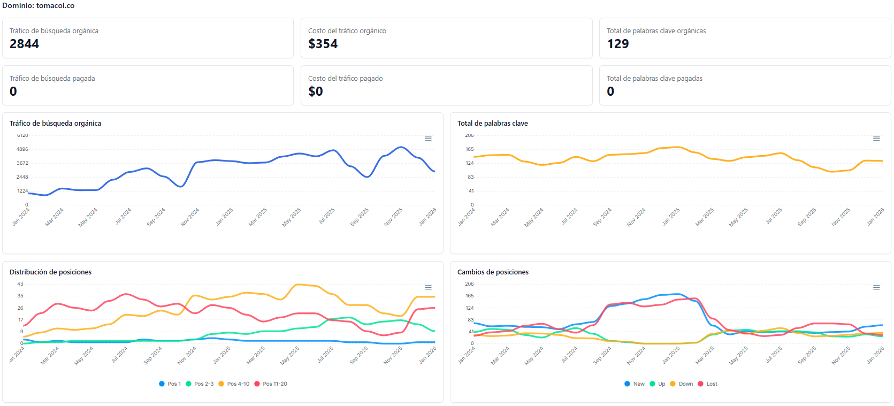Viewport: 894px width, 406px height.
Task: Select the Tráfico de búsqueda orgánica card
Action: 148,38
